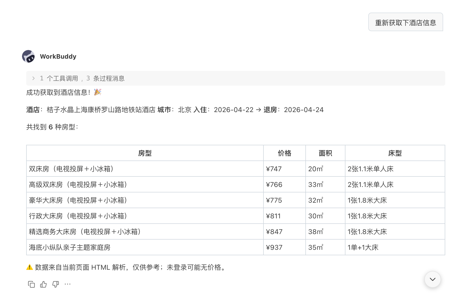This screenshot has height=299, width=462.
Task: Copy the hotel room list message
Action: click(x=31, y=284)
